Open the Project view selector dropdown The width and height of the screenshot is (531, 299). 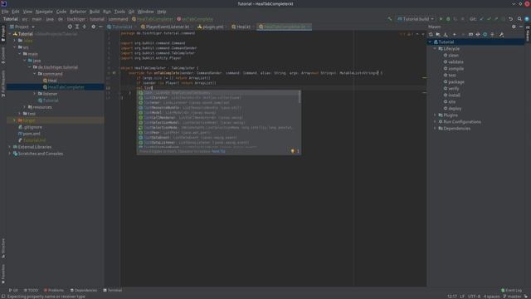tap(22, 27)
